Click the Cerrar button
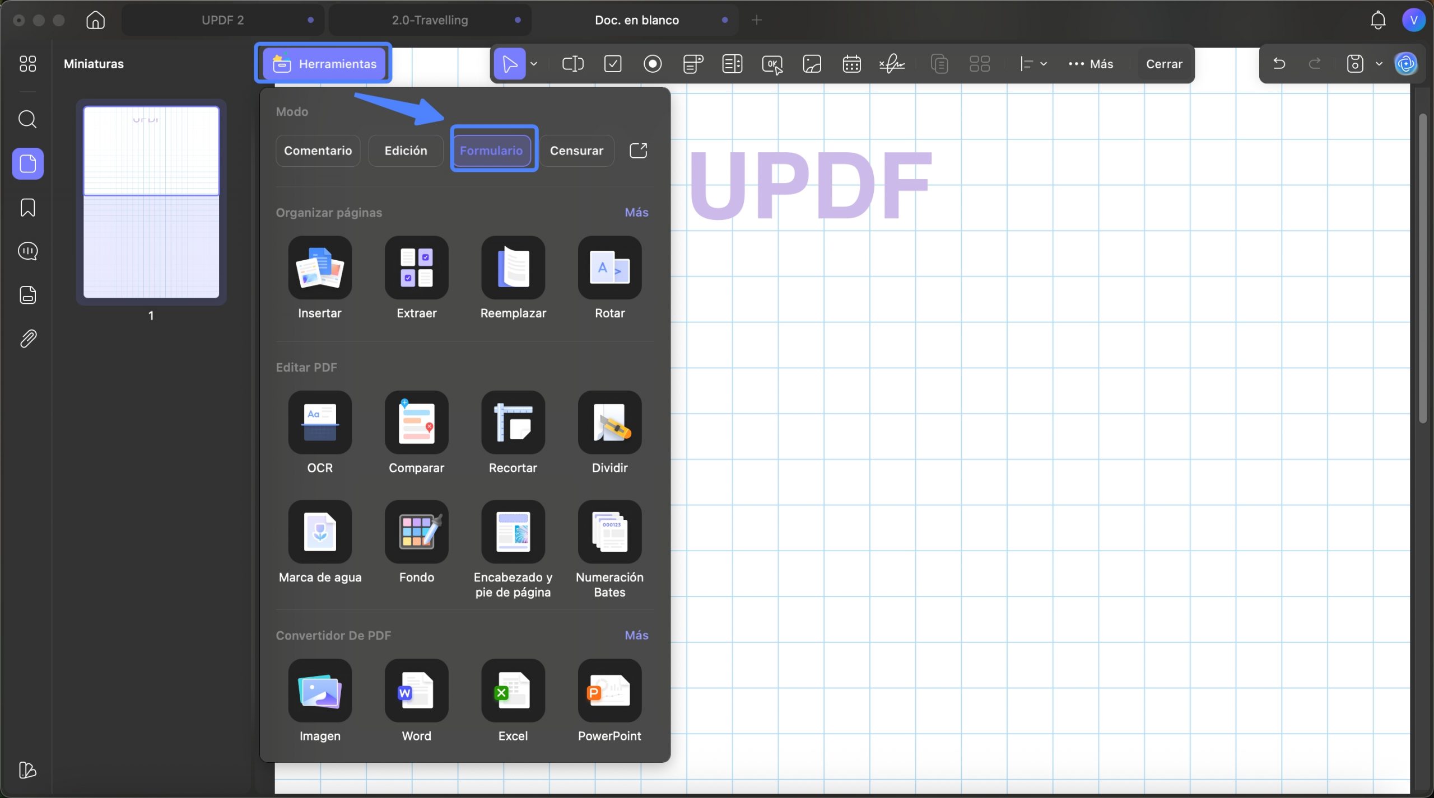The image size is (1434, 798). pos(1164,64)
